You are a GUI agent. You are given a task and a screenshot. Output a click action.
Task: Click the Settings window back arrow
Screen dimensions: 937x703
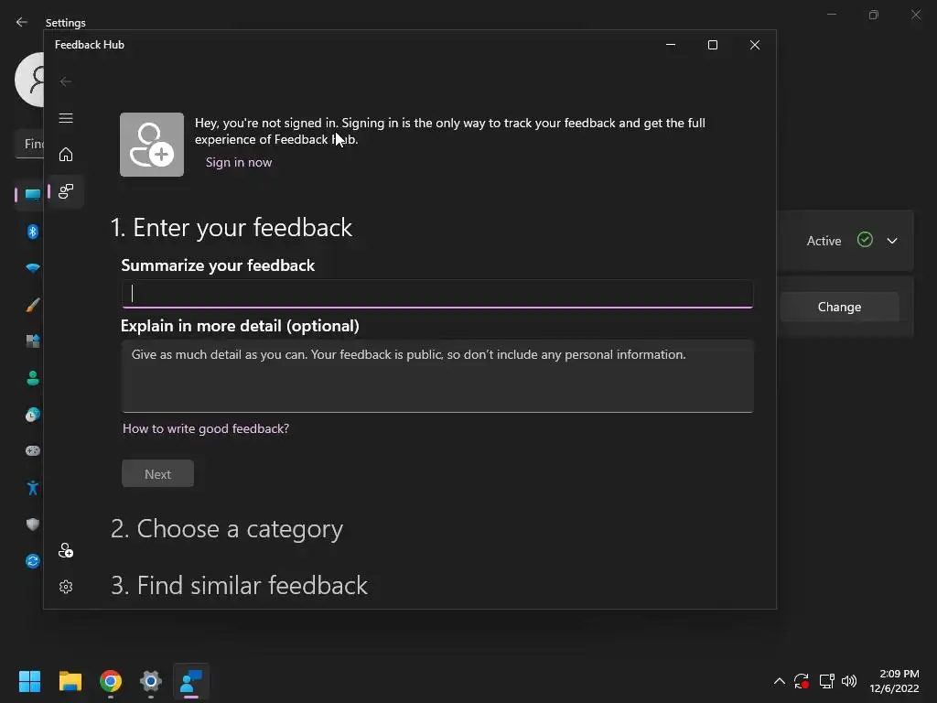[22, 22]
